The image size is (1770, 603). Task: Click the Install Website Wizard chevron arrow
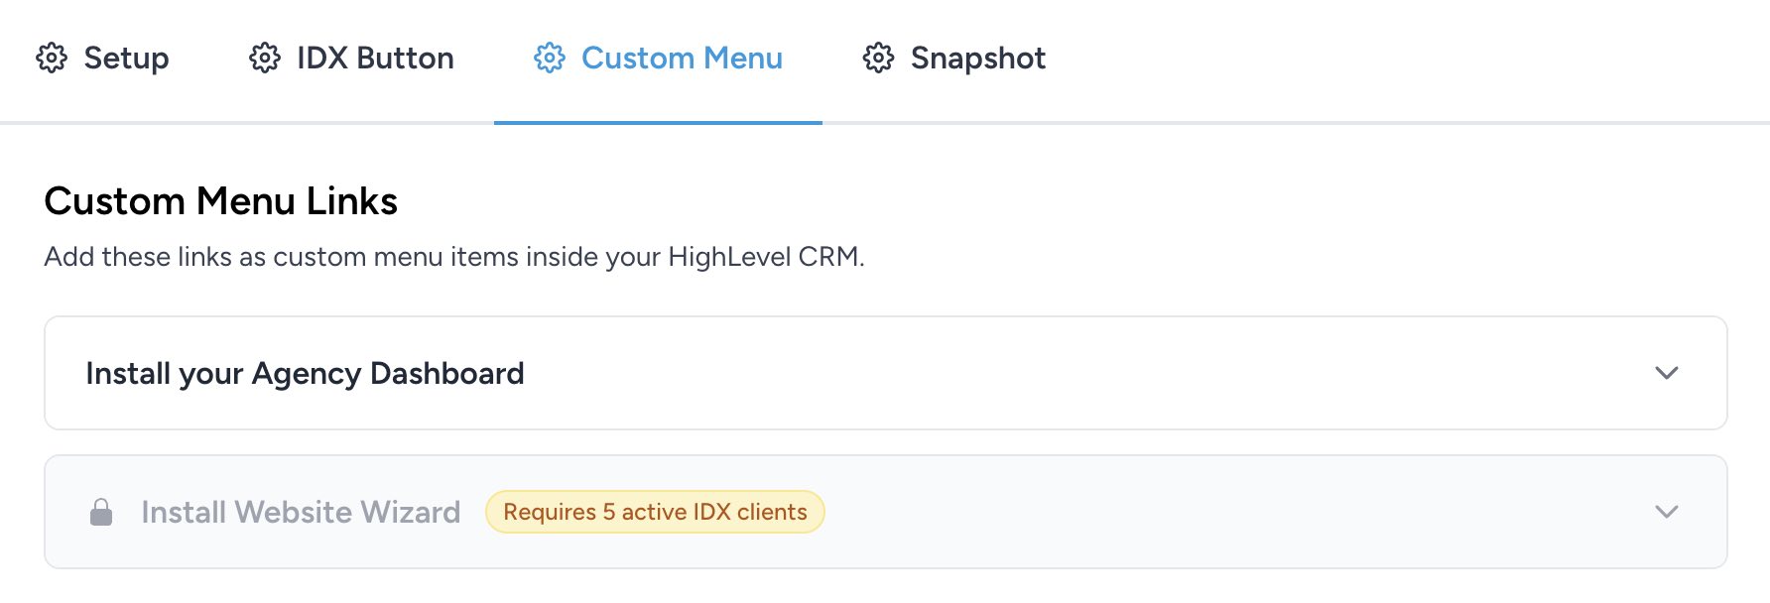click(1667, 512)
